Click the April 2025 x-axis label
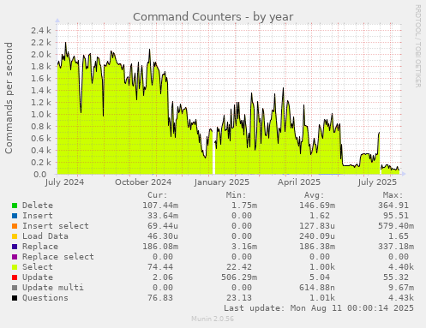Screen dimensions: 426x328 click(x=299, y=182)
